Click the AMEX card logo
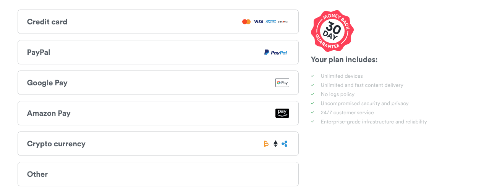484x189 pixels. (x=271, y=22)
